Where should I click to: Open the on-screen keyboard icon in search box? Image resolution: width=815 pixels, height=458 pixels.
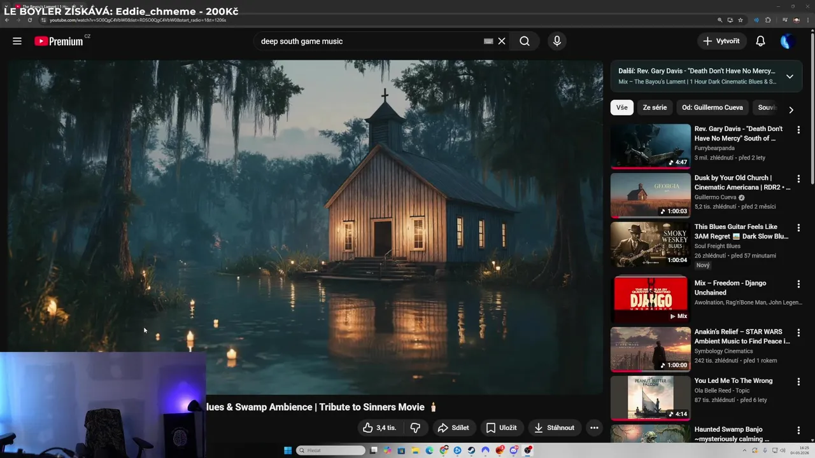[x=488, y=41]
